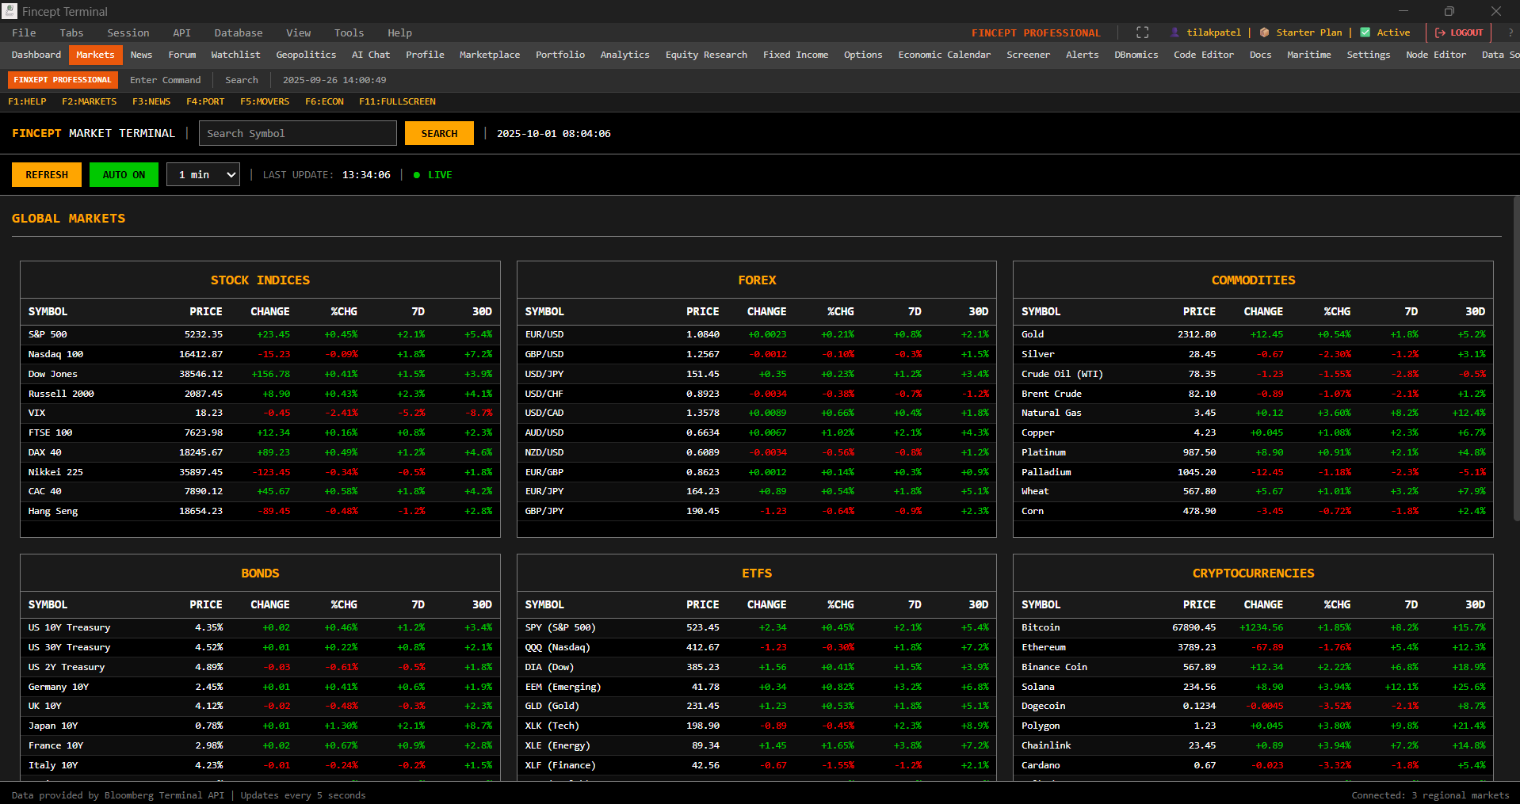
Task: Click the Starter Plan package icon
Action: (1265, 32)
